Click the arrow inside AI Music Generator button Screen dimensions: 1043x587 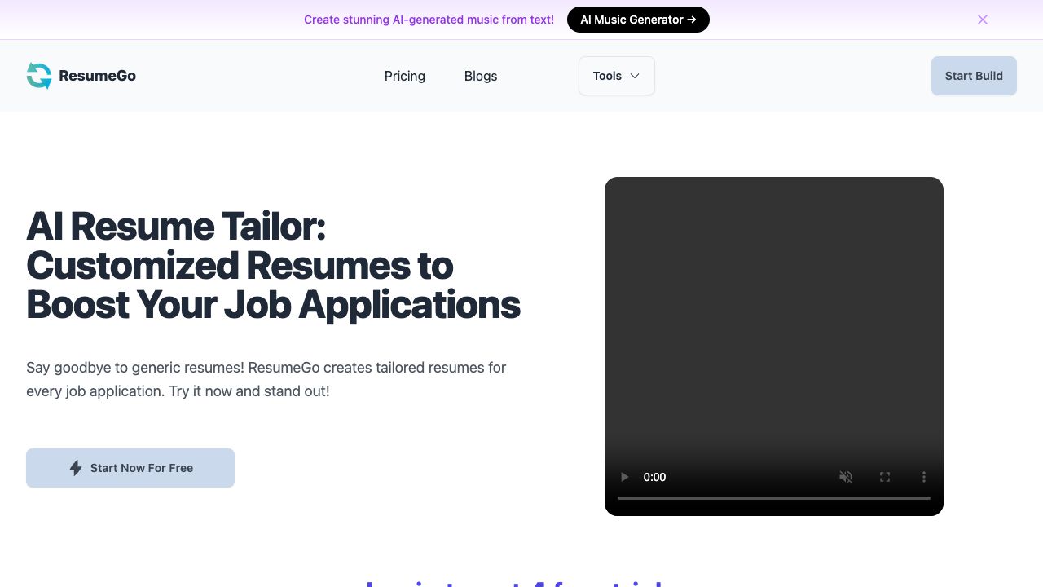[692, 20]
